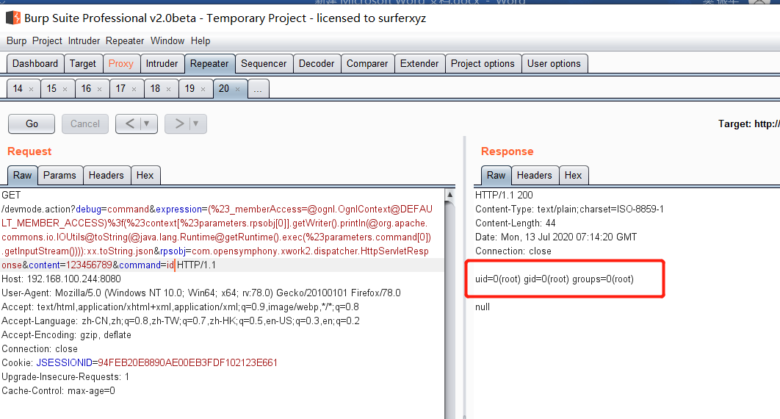Click the Accept-Encoding request header

pyautogui.click(x=66, y=335)
